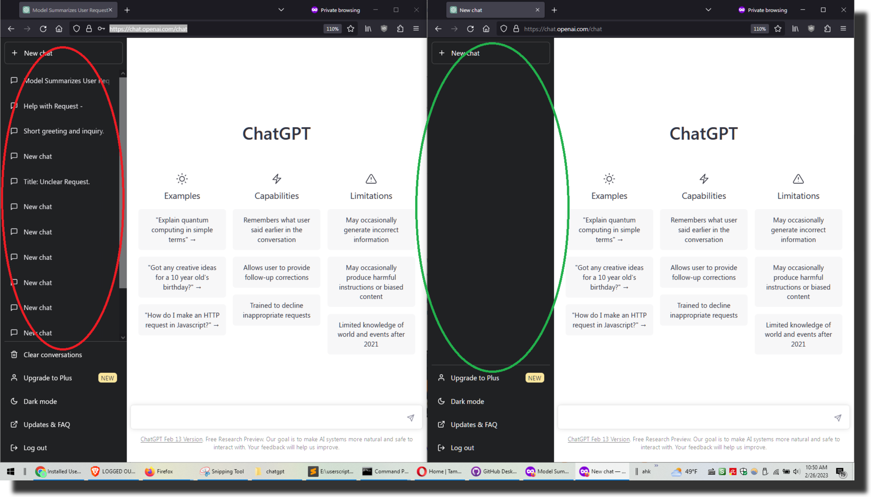871x497 pixels.
Task: Select quantum computing example in left window
Action: tap(182, 230)
